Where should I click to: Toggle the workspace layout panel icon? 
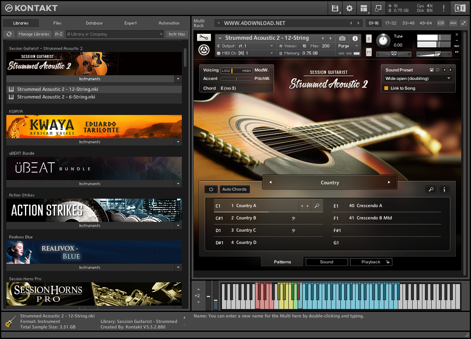[364, 8]
